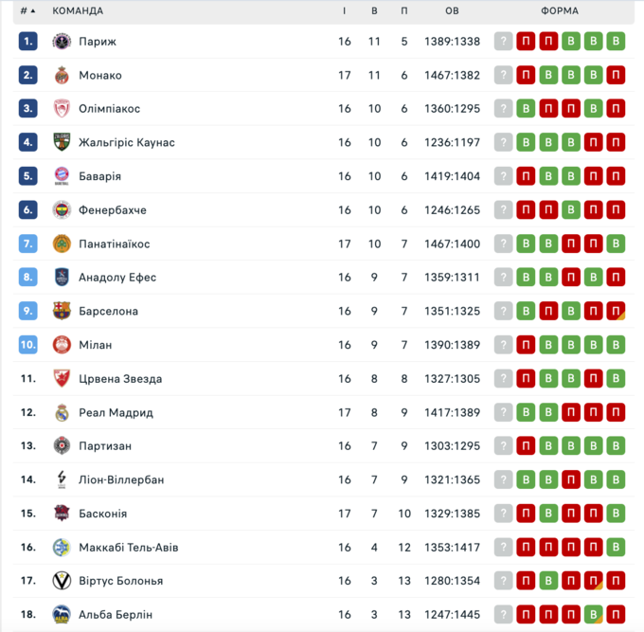This screenshot has width=644, height=632.
Task: Click the Monaco team crest icon
Action: 62,75
